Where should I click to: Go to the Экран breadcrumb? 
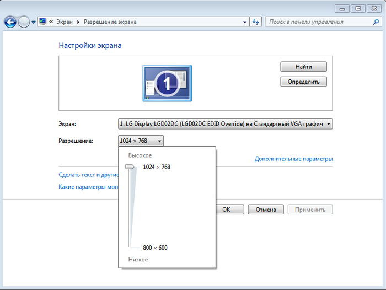[x=65, y=22]
